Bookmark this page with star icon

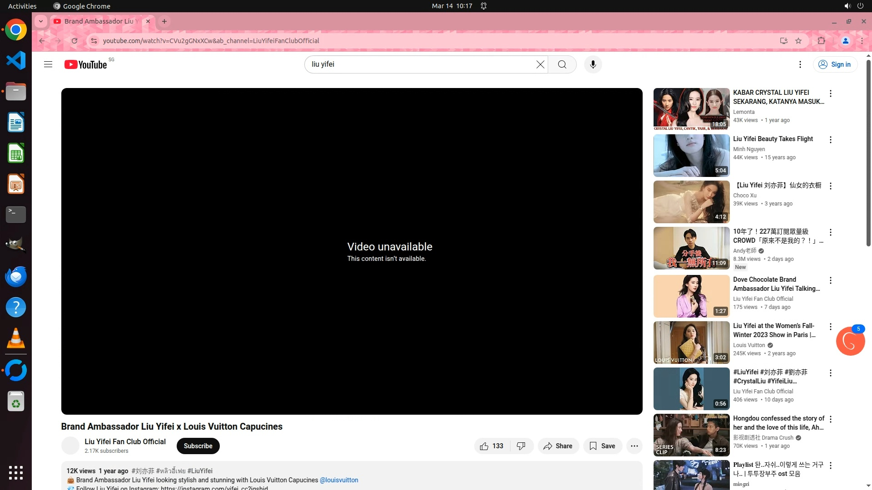[798, 41]
